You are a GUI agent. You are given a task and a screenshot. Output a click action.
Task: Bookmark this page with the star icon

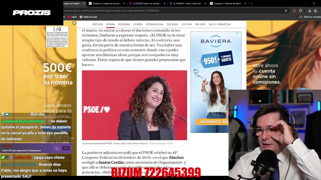click(x=286, y=11)
